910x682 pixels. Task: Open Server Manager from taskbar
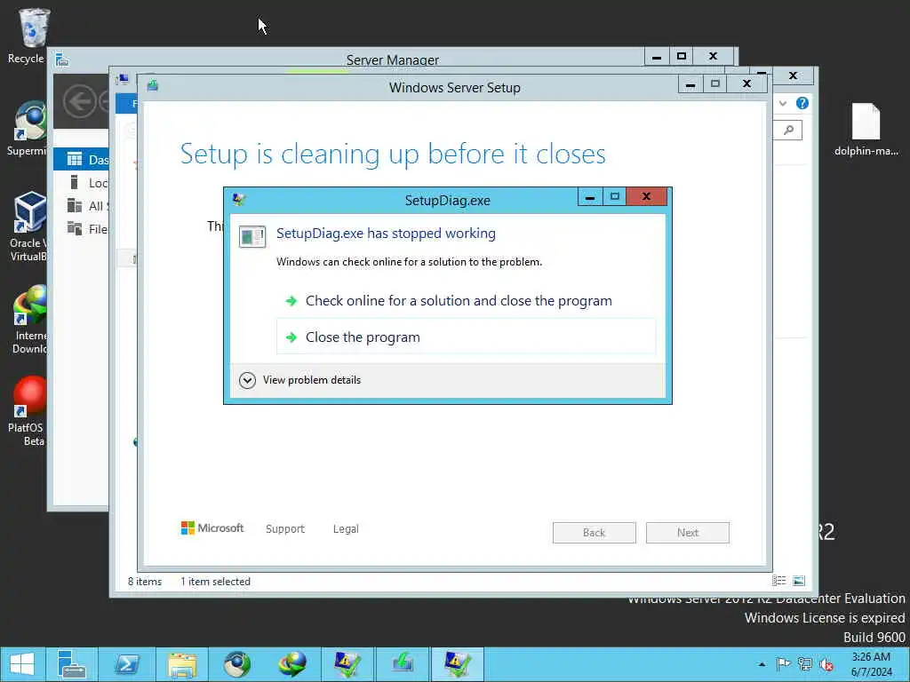click(72, 664)
